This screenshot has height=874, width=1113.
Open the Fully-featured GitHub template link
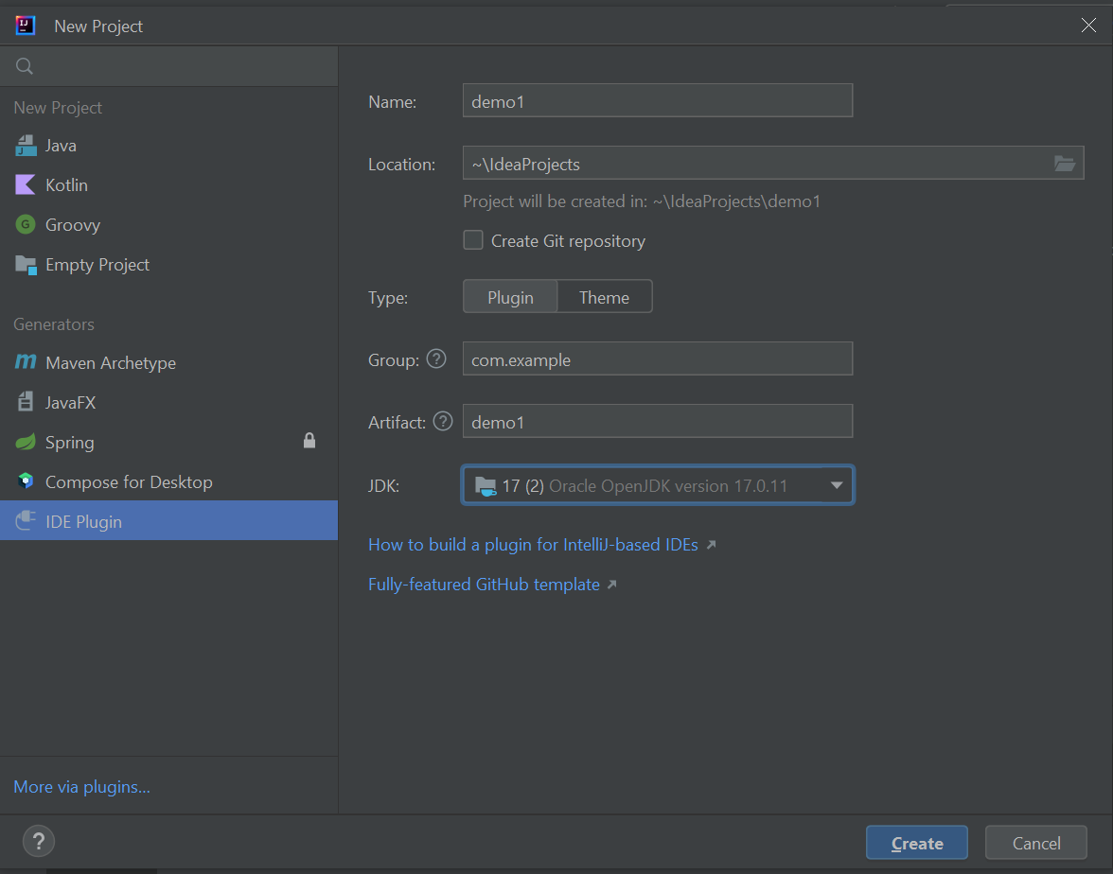486,584
